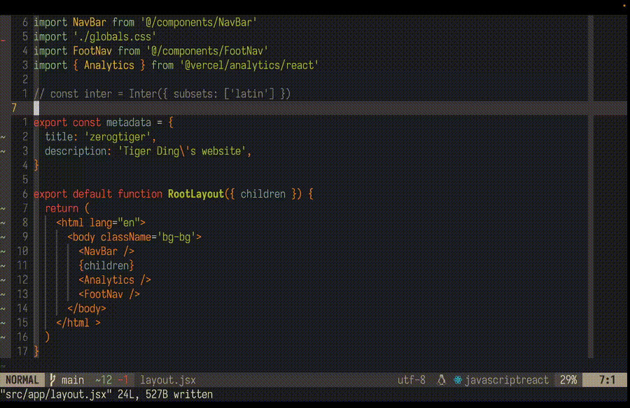
Task: Click the './globals.css' import string
Action: point(115,37)
